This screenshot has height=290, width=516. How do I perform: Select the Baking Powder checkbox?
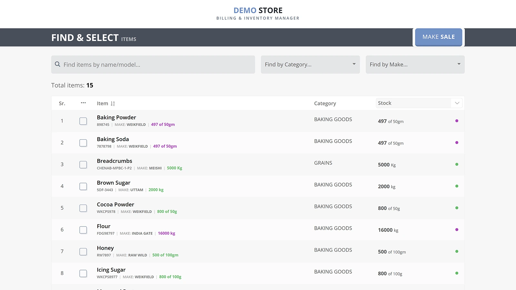83,121
